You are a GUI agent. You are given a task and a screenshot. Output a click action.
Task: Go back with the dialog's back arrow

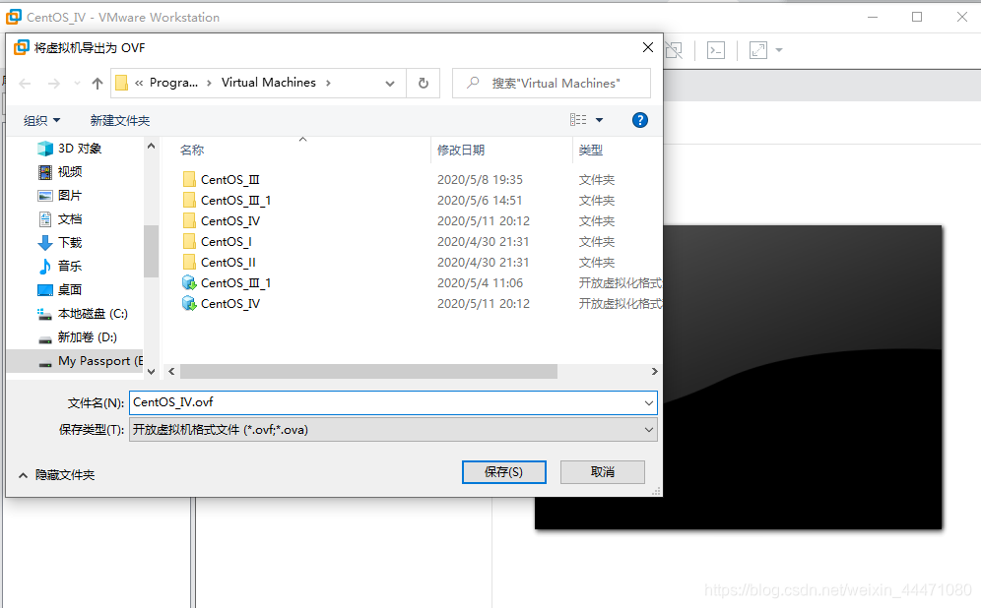coord(25,83)
